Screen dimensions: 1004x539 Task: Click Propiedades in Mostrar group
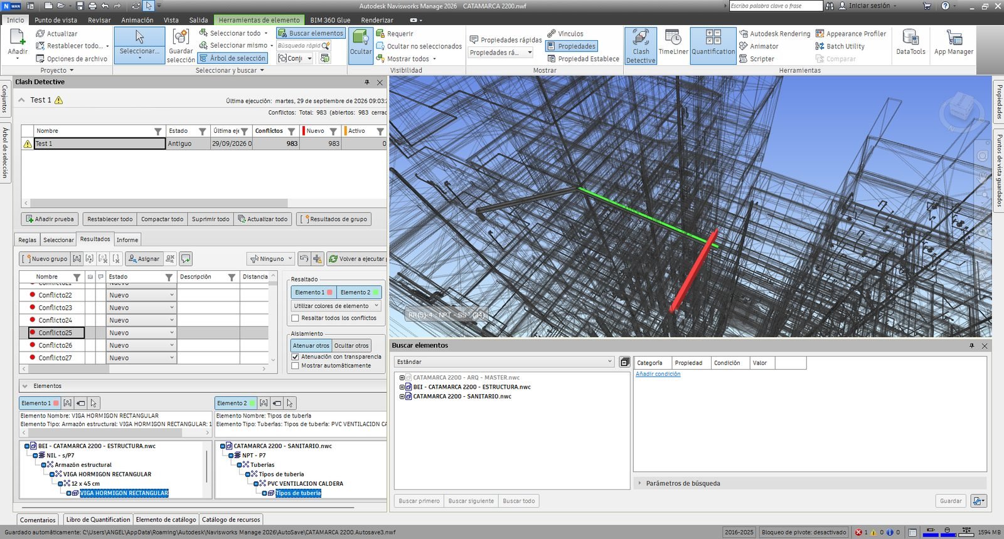pyautogui.click(x=571, y=46)
